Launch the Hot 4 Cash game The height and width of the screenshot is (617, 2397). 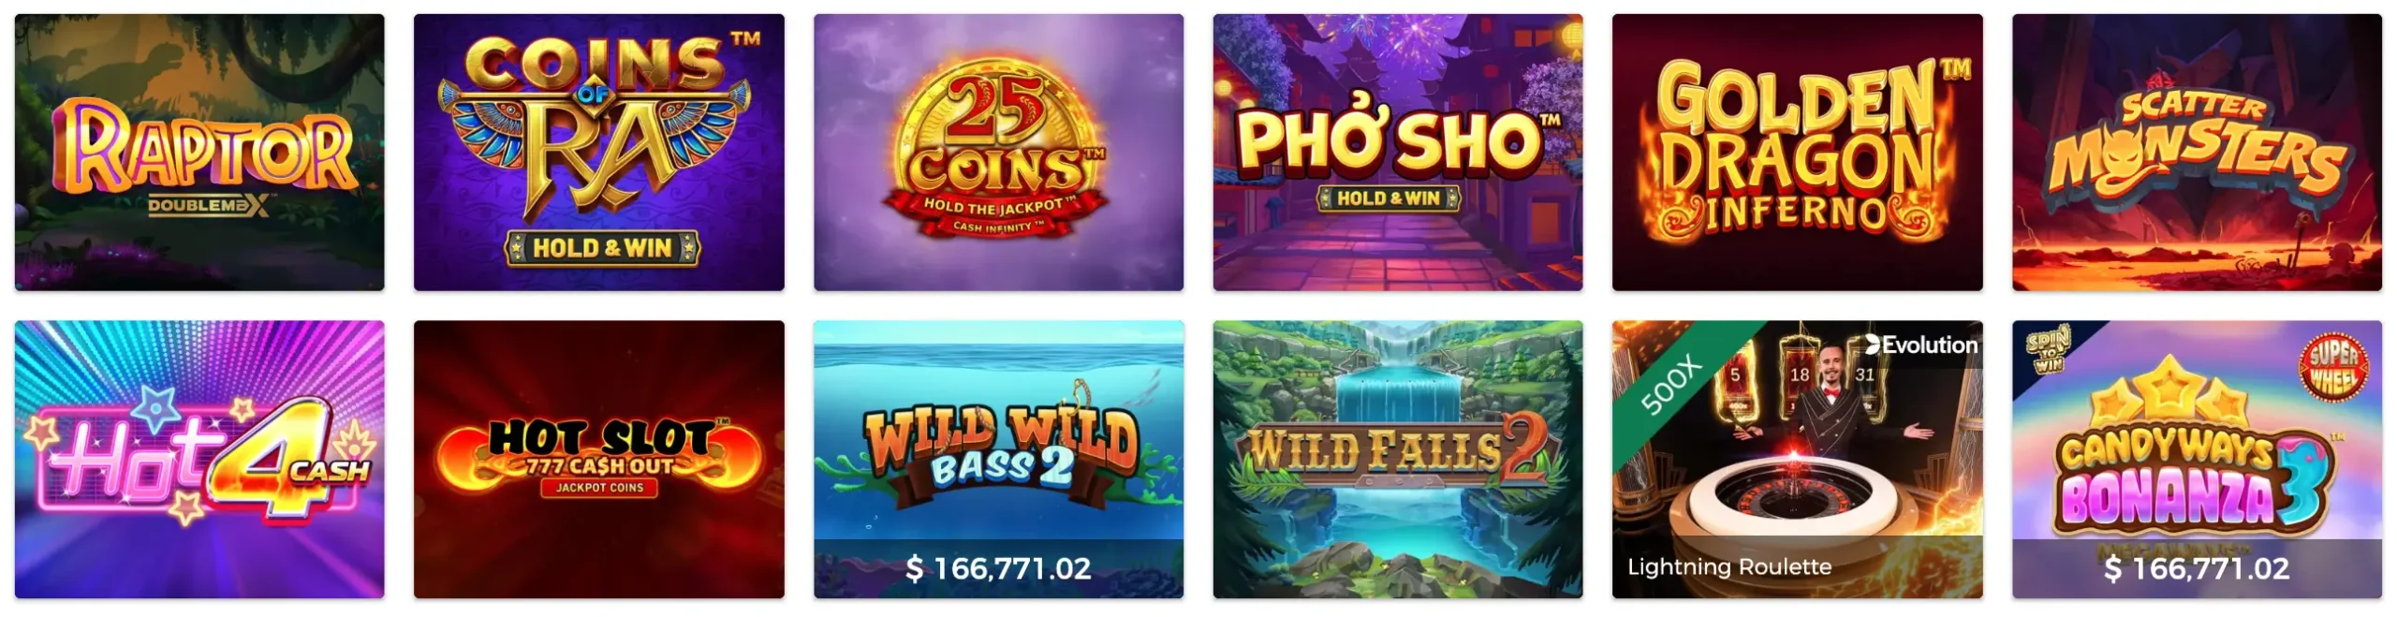click(199, 459)
